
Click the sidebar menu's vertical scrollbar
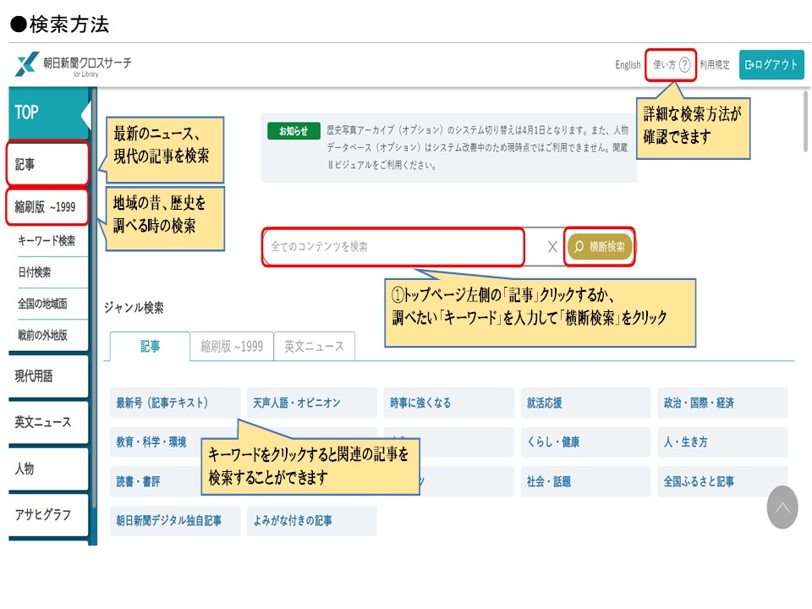tap(94, 298)
